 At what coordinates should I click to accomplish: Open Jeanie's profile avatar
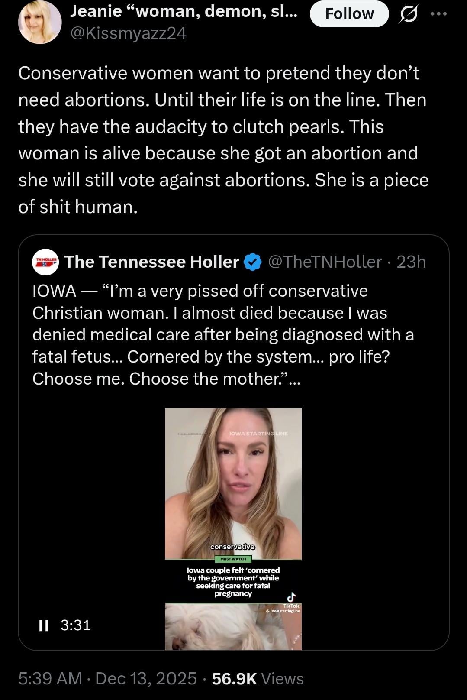click(x=40, y=23)
